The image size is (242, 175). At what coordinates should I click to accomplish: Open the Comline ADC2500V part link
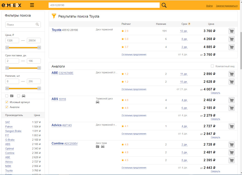pos(71,143)
